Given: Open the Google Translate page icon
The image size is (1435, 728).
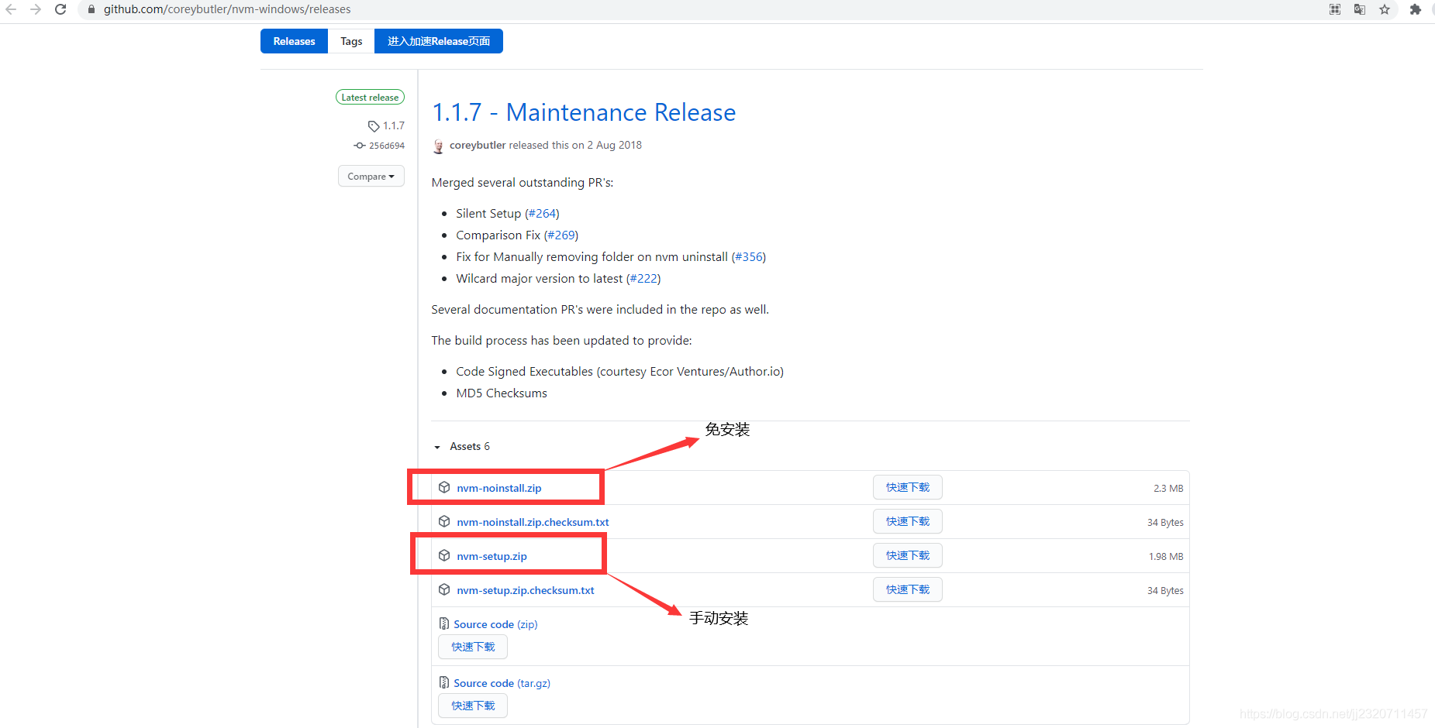Looking at the screenshot, I should pyautogui.click(x=1359, y=9).
